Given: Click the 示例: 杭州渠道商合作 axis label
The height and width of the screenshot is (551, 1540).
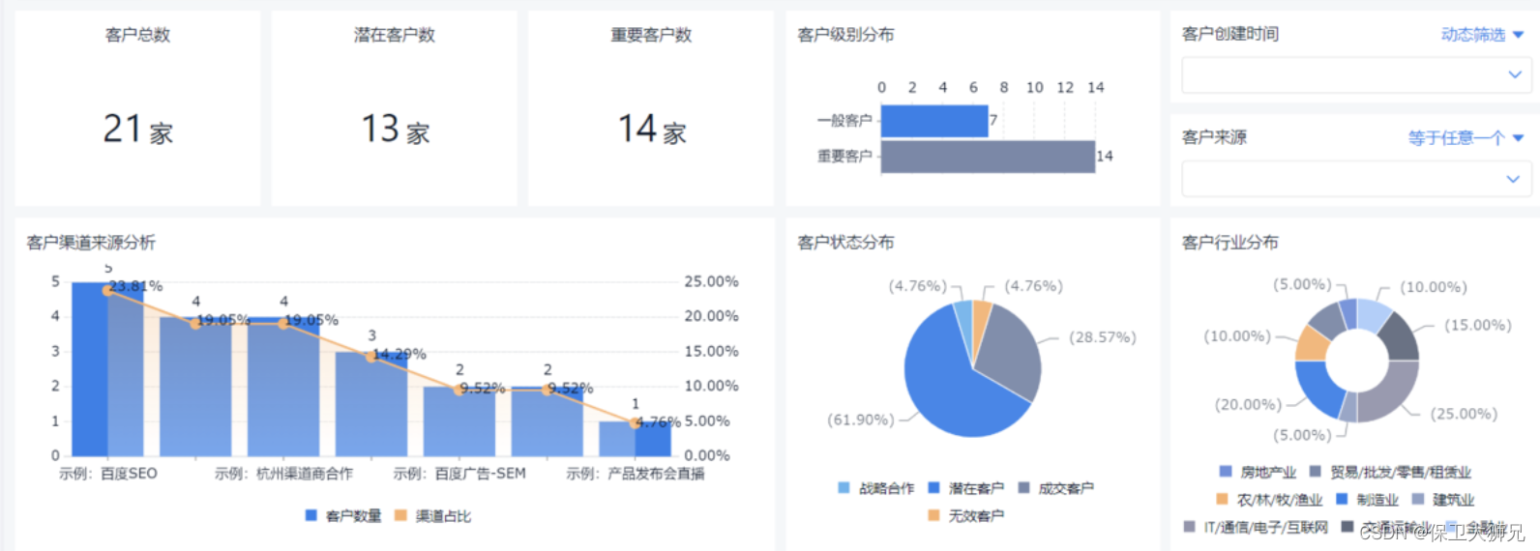Looking at the screenshot, I should [283, 474].
